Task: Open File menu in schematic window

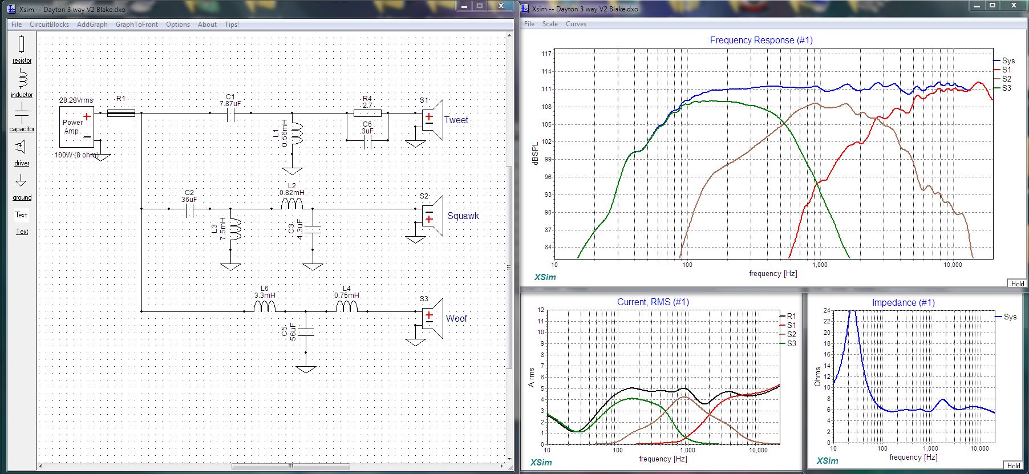Action: pyautogui.click(x=17, y=25)
